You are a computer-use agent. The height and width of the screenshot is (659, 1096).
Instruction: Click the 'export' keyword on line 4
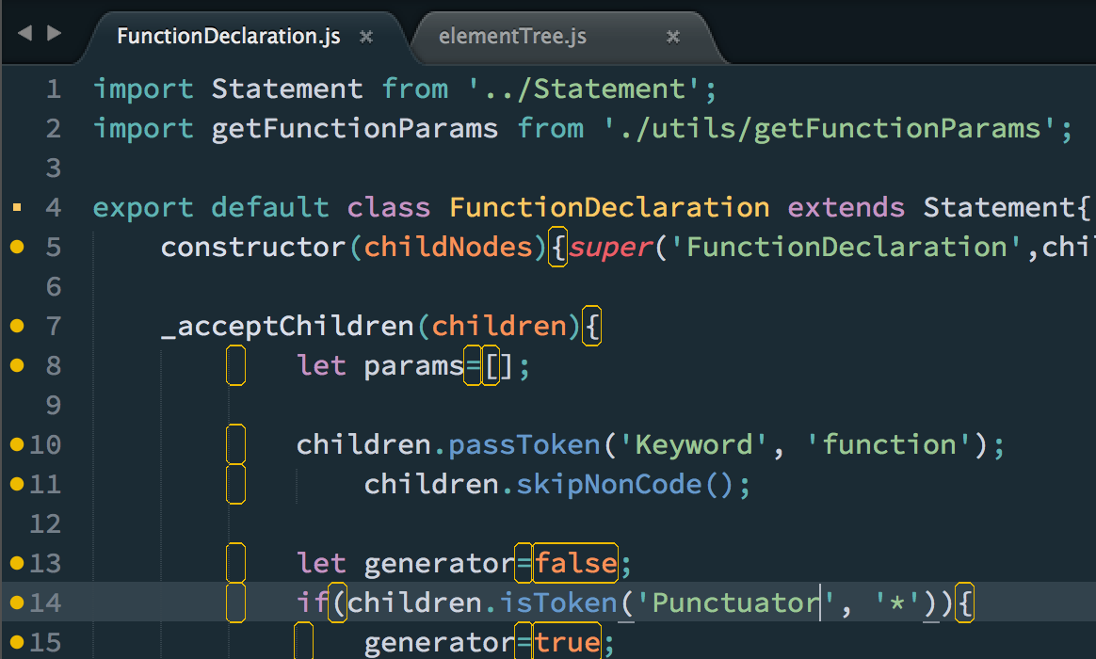click(143, 207)
